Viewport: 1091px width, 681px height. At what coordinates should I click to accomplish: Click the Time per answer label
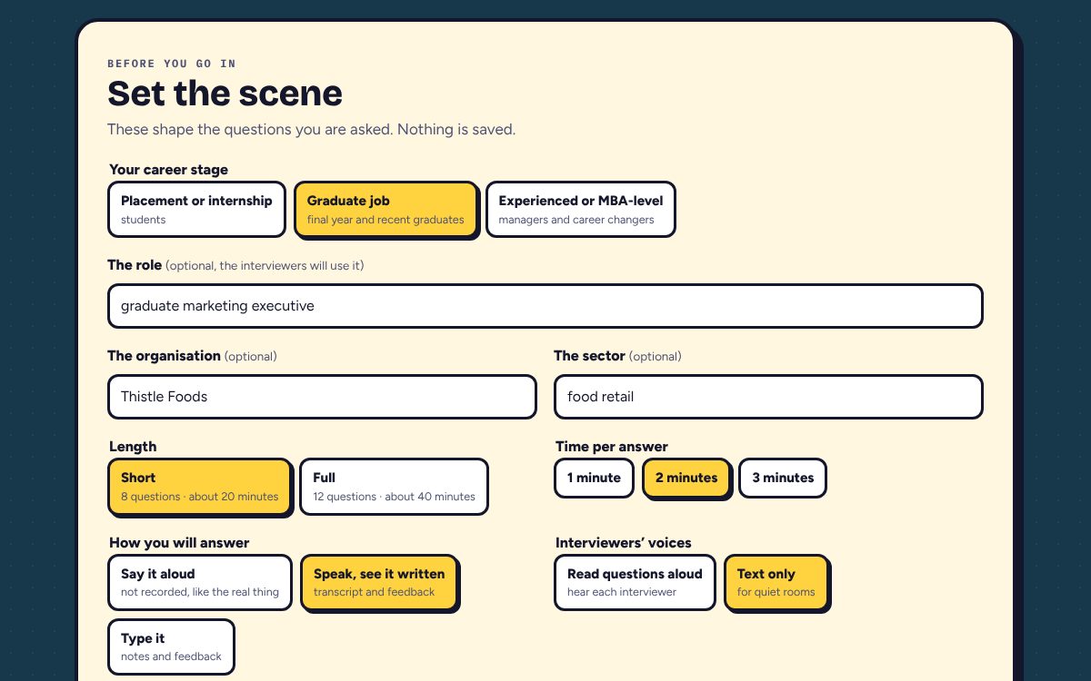coord(612,447)
